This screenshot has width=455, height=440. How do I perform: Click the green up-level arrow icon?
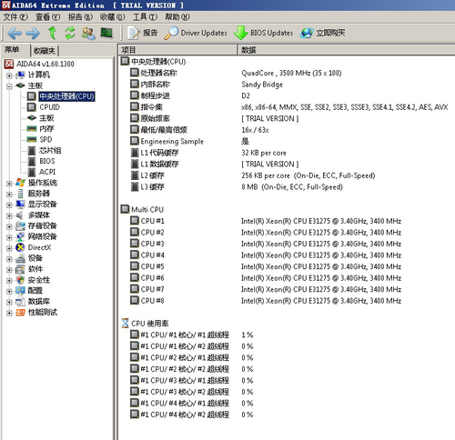point(52,33)
